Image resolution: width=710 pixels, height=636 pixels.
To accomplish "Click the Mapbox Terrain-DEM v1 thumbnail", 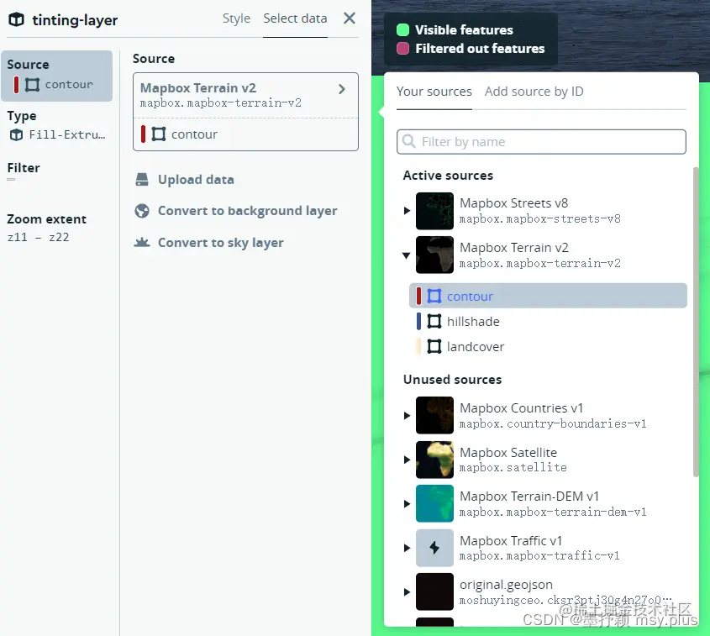I will tap(434, 503).
